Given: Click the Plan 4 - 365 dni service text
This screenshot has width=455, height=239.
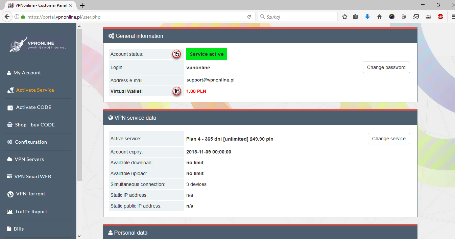Looking at the screenshot, I should [230, 139].
